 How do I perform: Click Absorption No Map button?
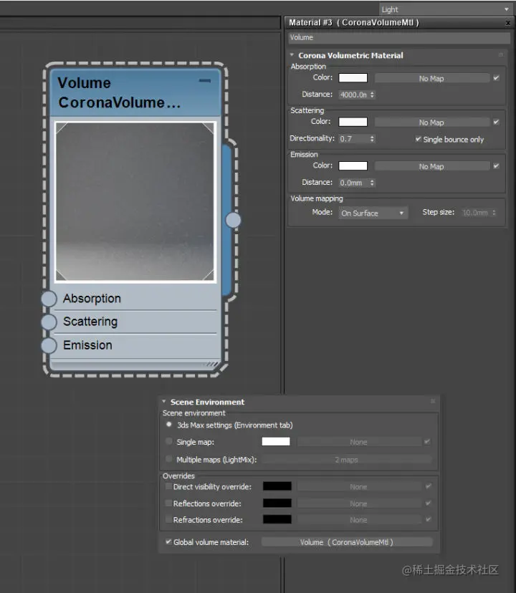point(431,78)
